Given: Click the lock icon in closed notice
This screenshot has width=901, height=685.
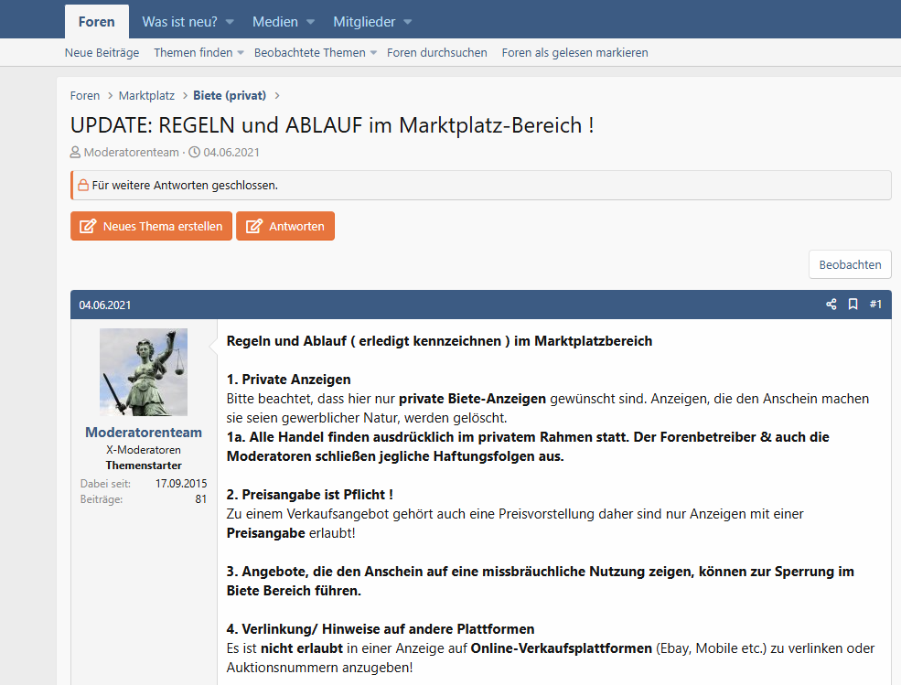Looking at the screenshot, I should pyautogui.click(x=83, y=185).
